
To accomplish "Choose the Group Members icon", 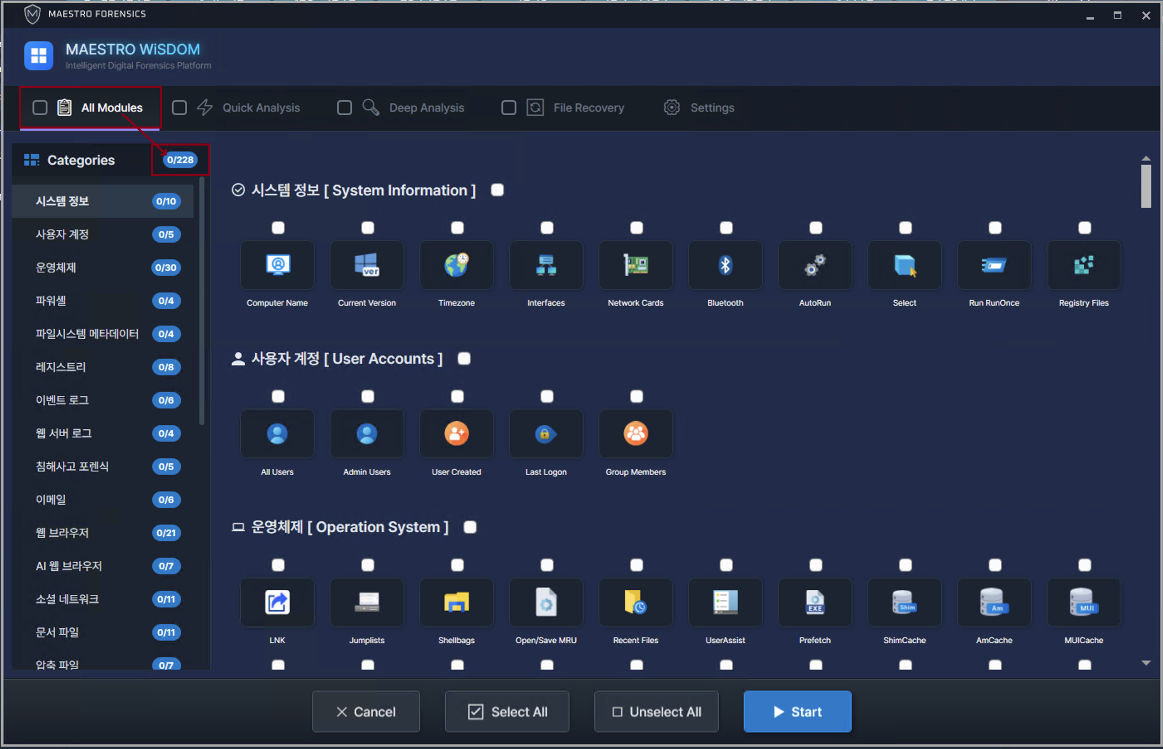I will click(x=635, y=433).
